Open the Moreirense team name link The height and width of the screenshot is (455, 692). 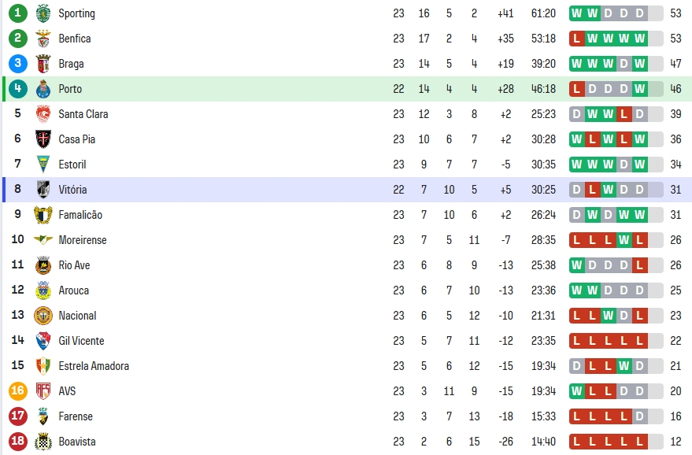(83, 240)
